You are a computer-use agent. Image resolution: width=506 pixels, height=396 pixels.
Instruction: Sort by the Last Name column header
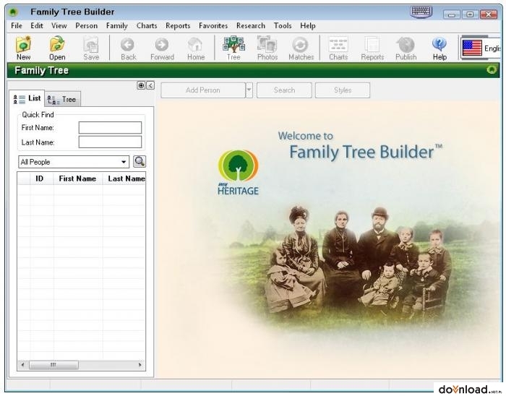124,178
